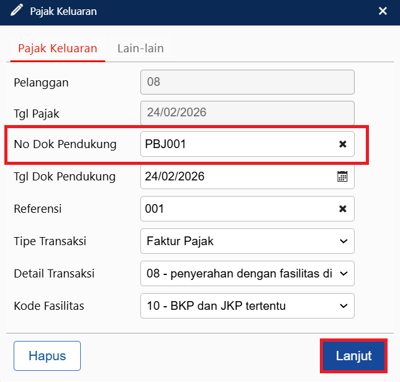Viewport: 400px width, 382px height.
Task: Click the Kode Fasilitas label
Action: click(x=48, y=306)
